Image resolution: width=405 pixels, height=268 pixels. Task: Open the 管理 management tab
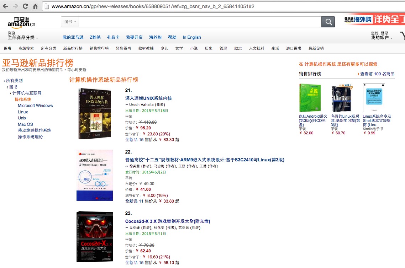pyautogui.click(x=223, y=48)
